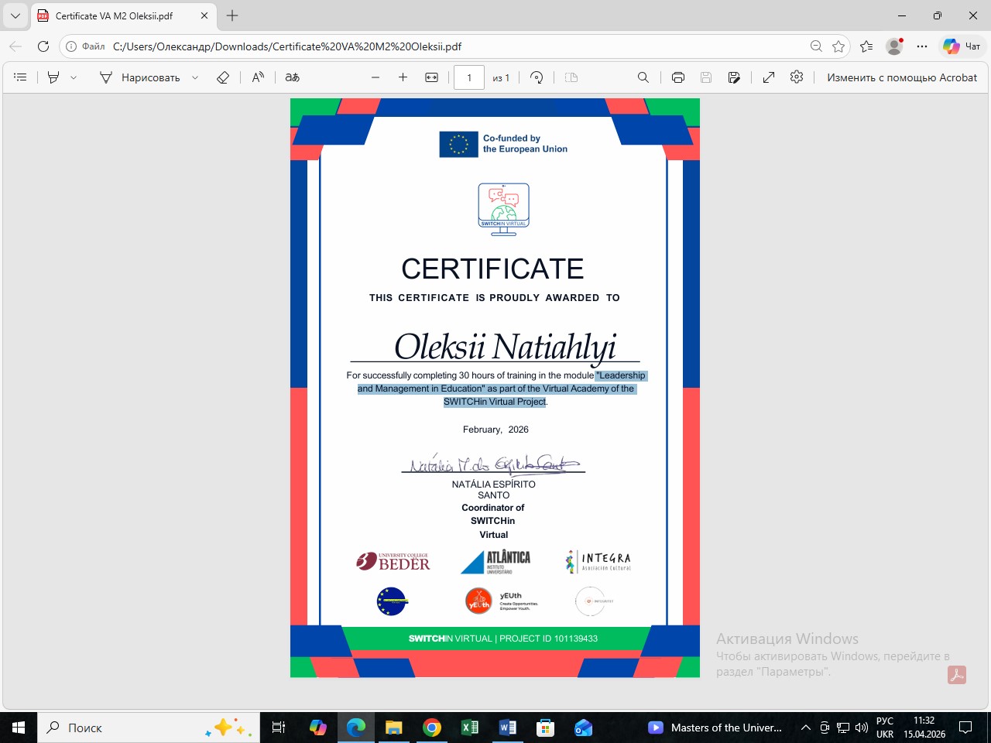The width and height of the screenshot is (991, 743).
Task: Open Excel from the Windows taskbar
Action: pyautogui.click(x=470, y=728)
